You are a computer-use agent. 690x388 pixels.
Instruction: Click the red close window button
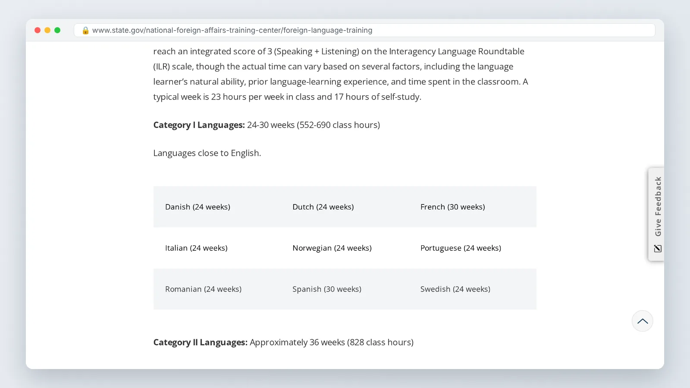(x=38, y=30)
